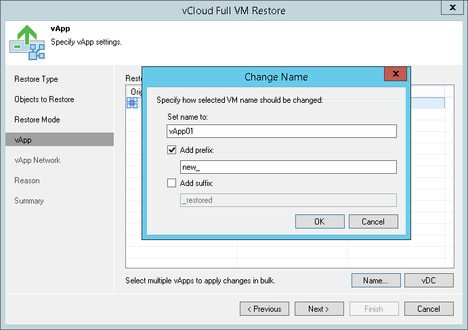The image size is (468, 330).
Task: Go back with the Previous button
Action: (x=264, y=309)
